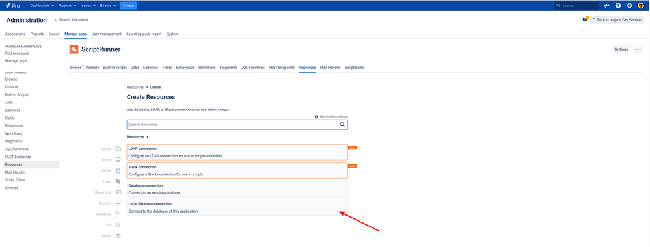Switch to the Applications admin tab

click(15, 34)
